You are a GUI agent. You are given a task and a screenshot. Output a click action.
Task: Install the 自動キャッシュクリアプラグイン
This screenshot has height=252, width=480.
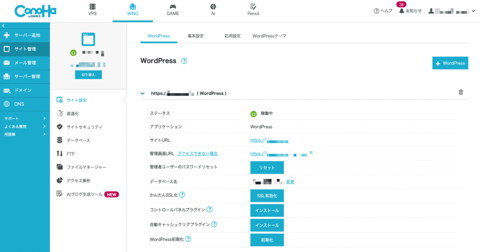click(x=267, y=225)
